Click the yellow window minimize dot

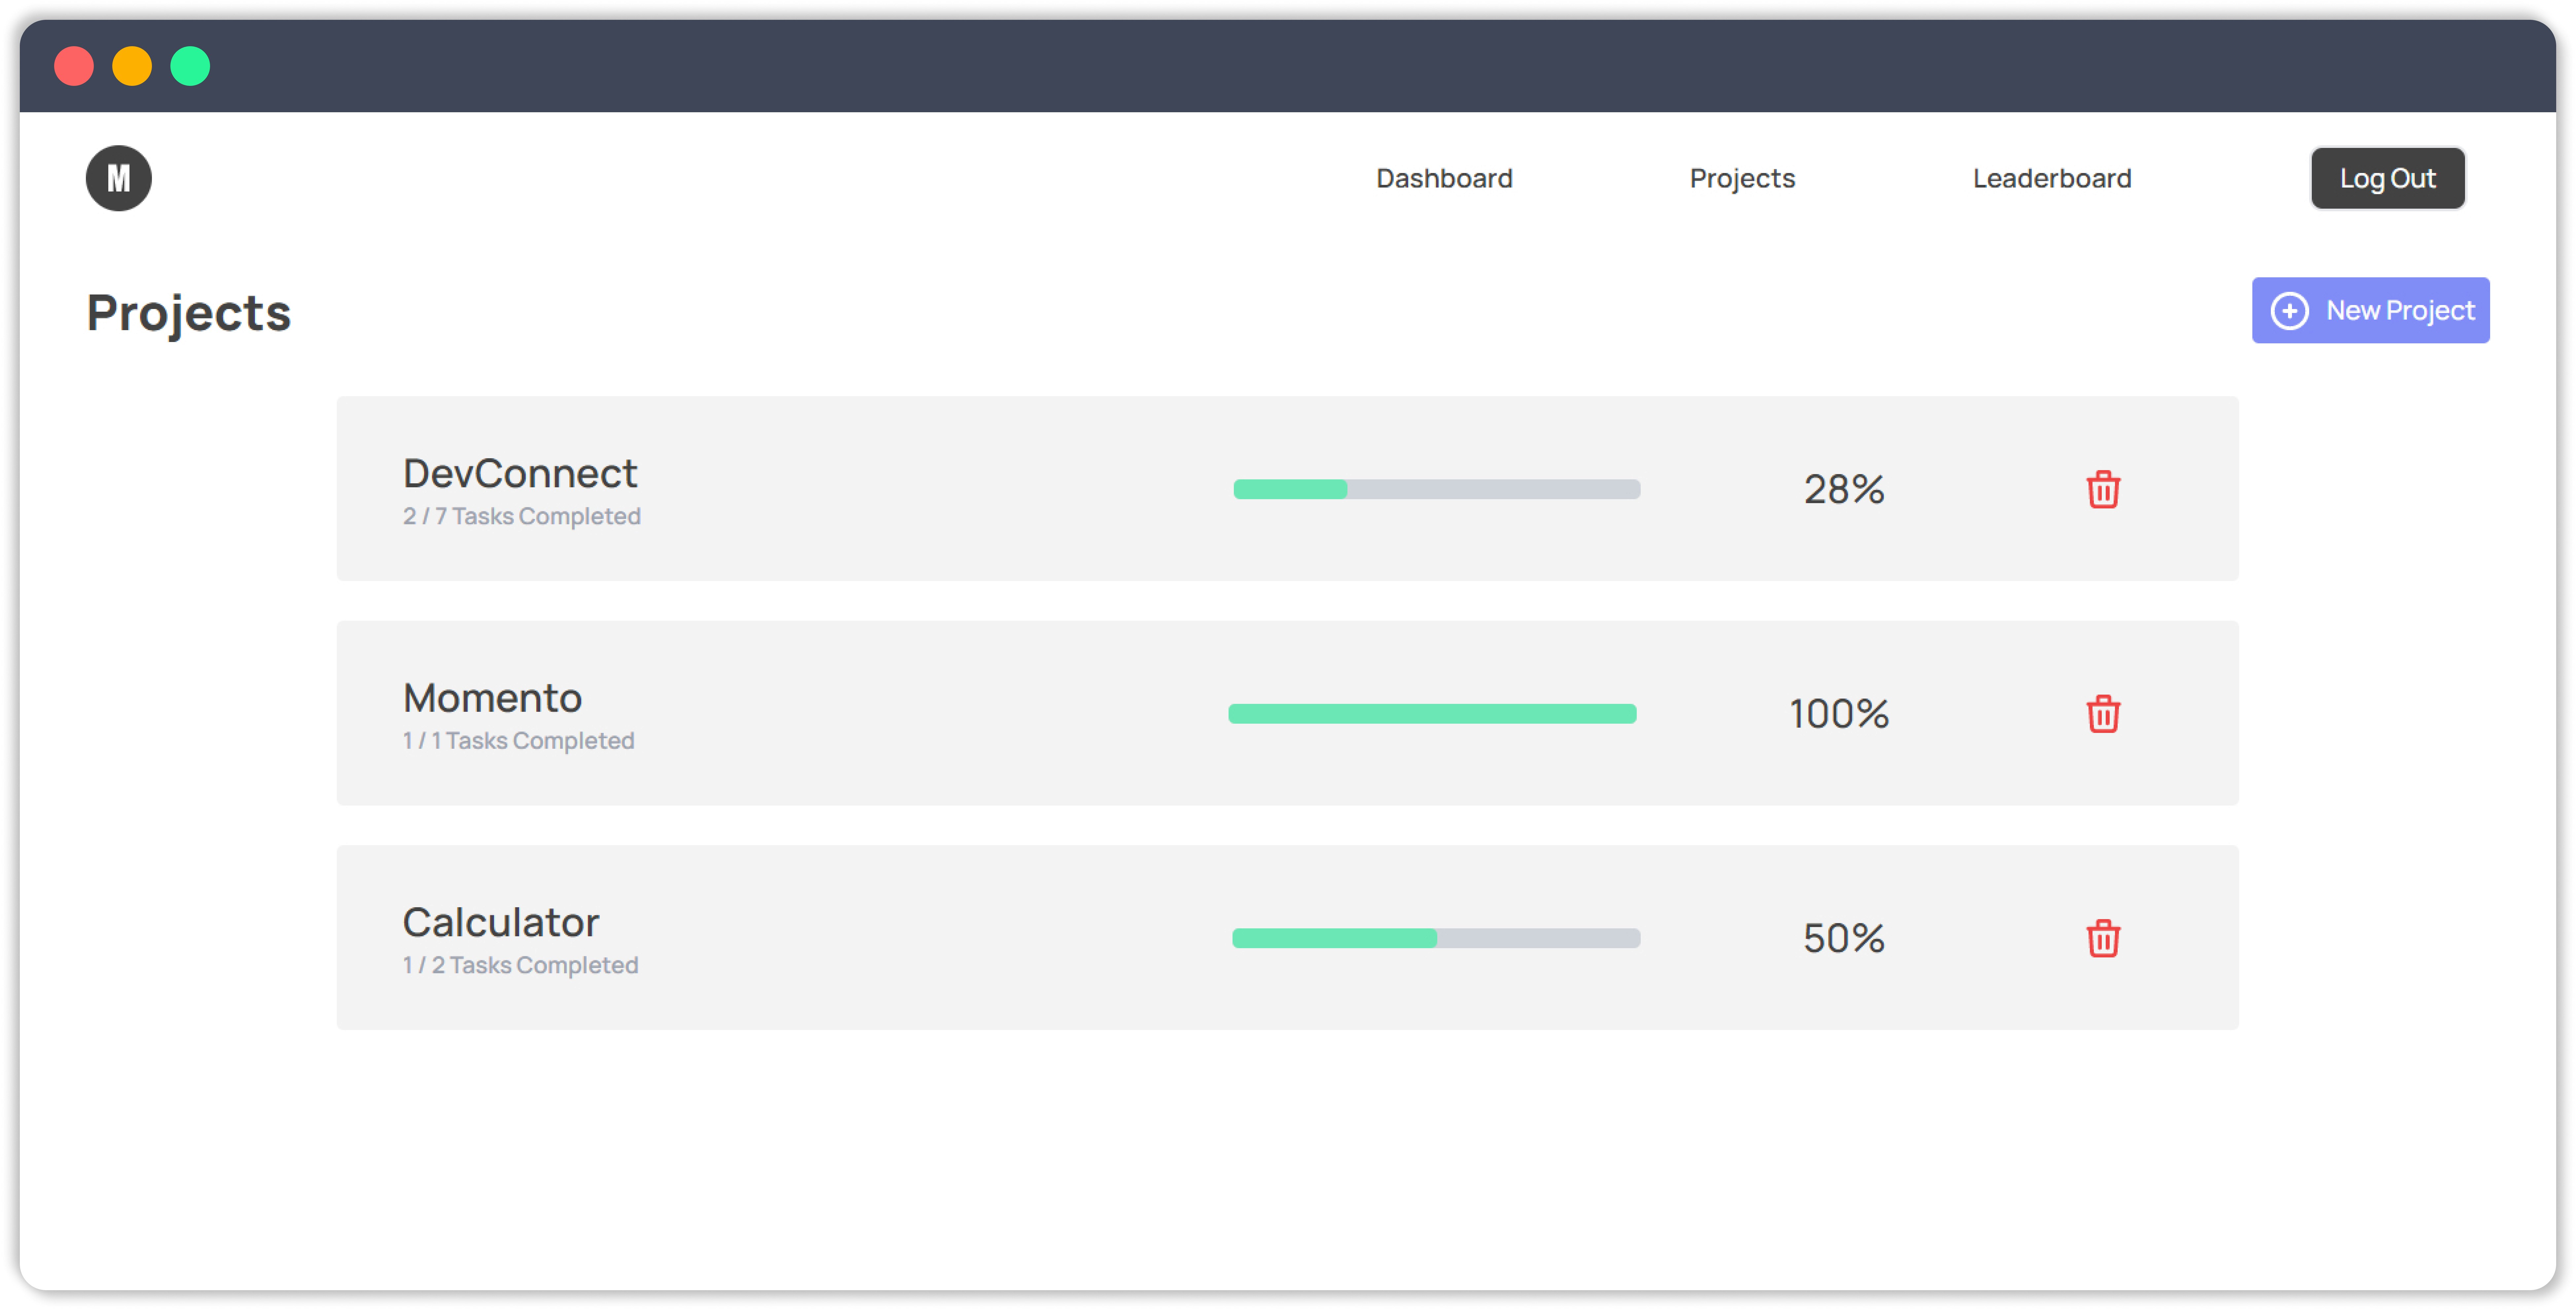(132, 66)
